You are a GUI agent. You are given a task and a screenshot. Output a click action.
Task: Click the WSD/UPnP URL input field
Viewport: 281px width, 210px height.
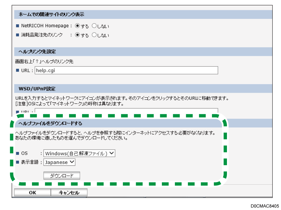(x=113, y=110)
